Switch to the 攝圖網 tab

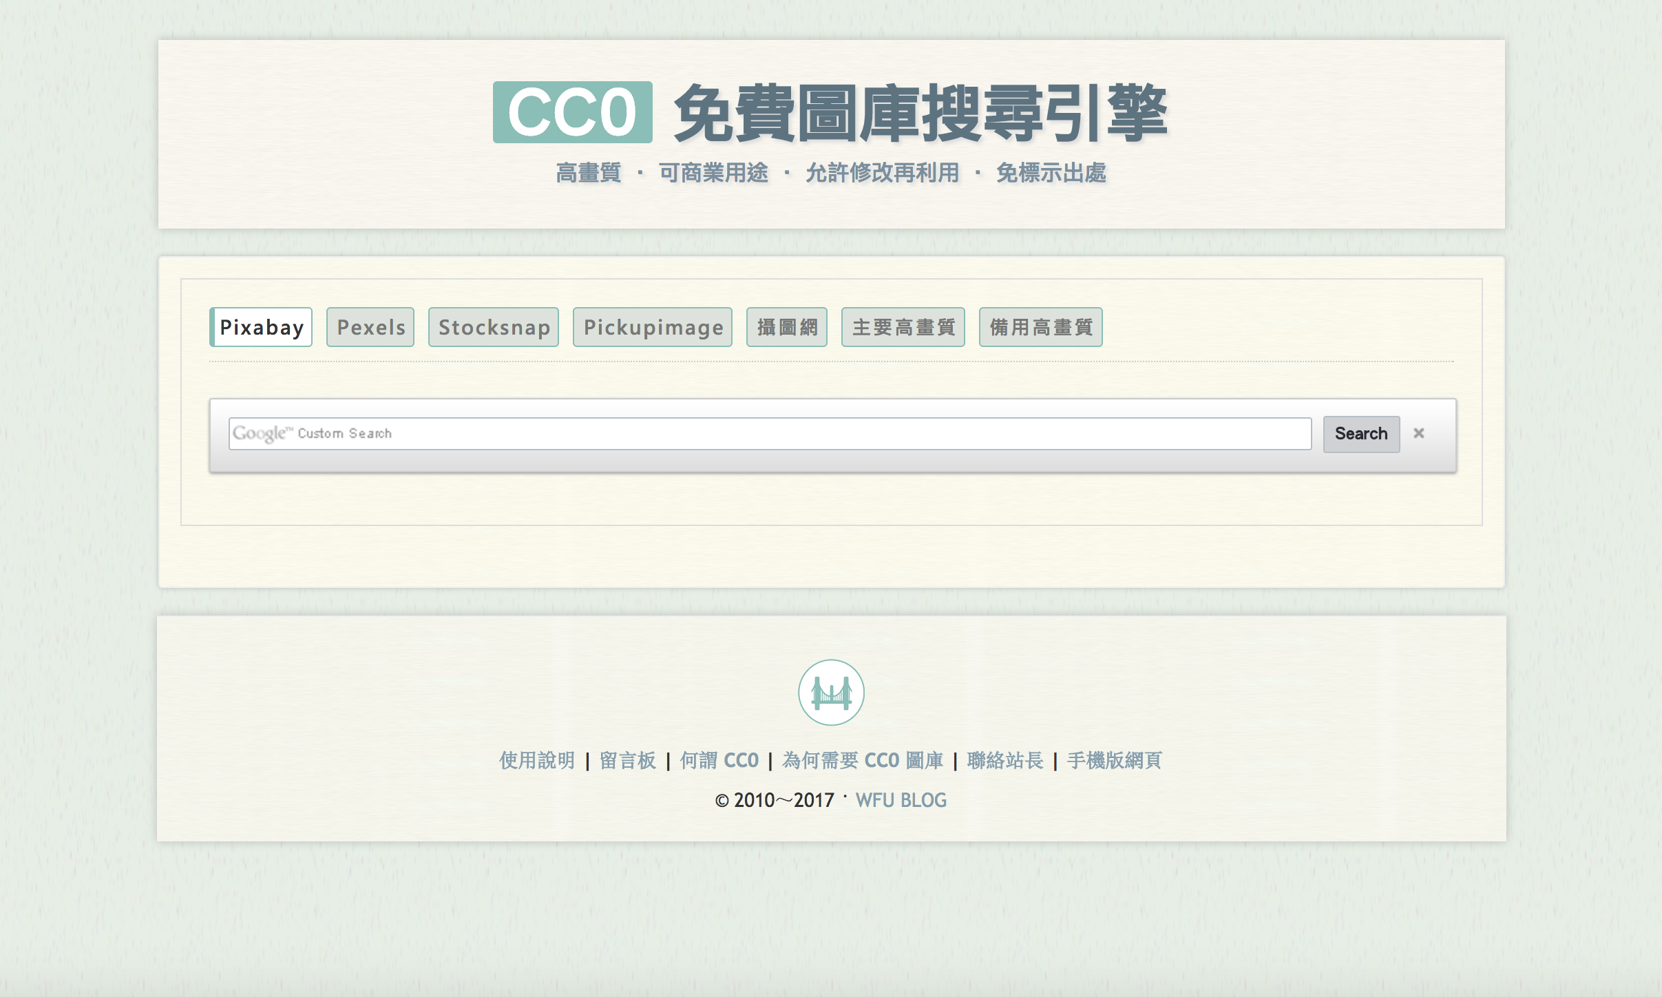click(787, 327)
